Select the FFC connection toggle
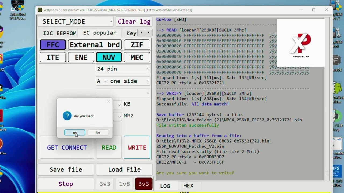344x193 pixels. [53, 45]
